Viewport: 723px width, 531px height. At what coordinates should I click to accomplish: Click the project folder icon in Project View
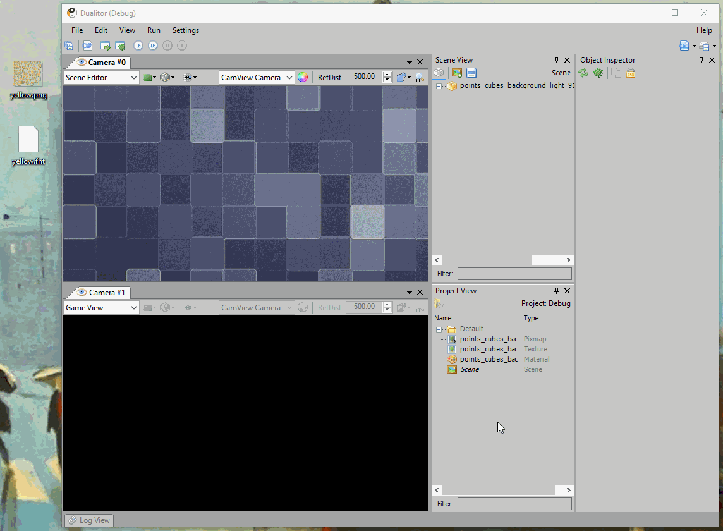[x=439, y=303]
